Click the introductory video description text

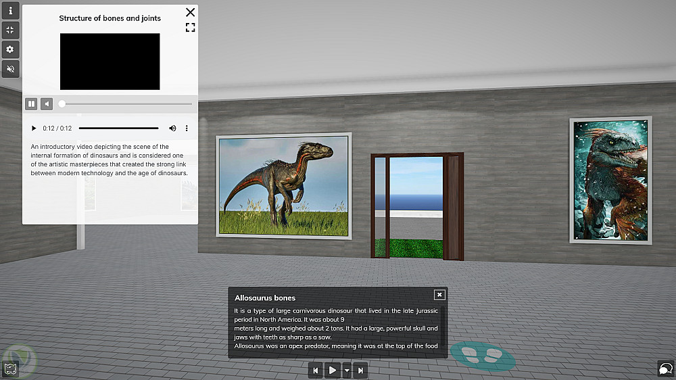(x=109, y=160)
